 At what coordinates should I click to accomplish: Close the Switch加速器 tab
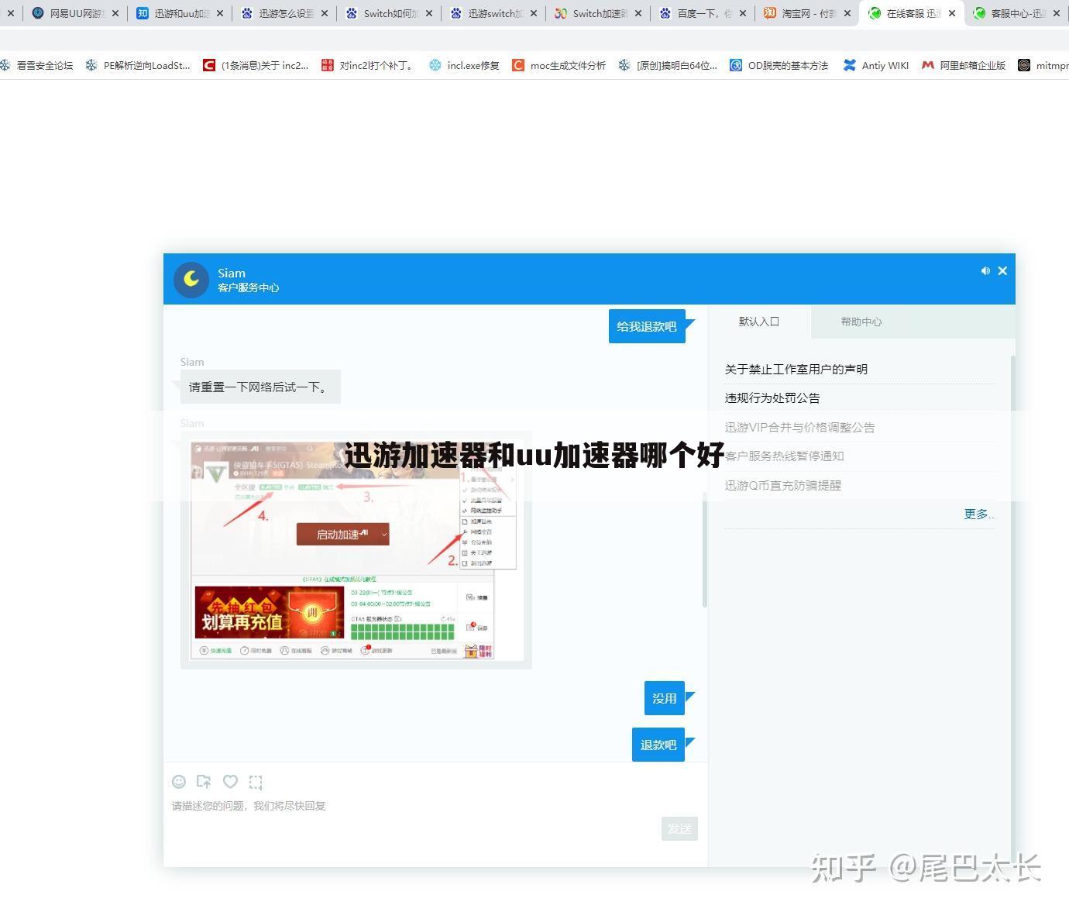tap(638, 13)
